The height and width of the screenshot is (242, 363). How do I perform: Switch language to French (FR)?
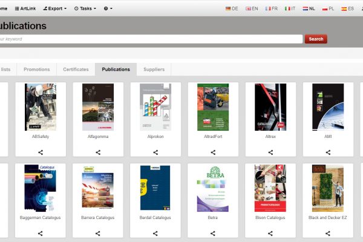(270, 9)
